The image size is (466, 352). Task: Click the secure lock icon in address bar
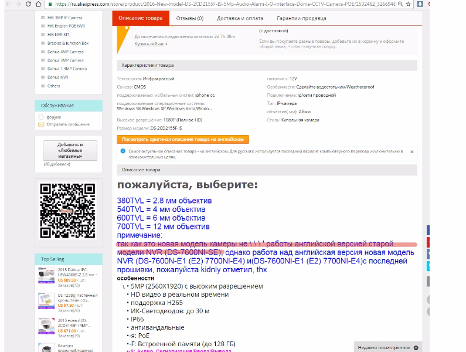coord(50,4)
